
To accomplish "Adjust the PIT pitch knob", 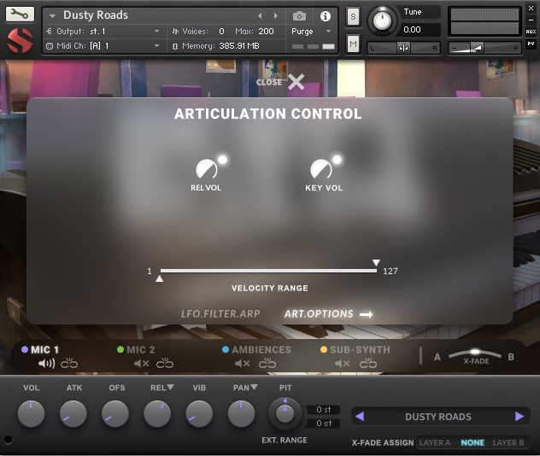I will pos(285,413).
